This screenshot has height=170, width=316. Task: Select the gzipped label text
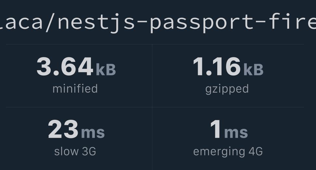click(x=227, y=89)
